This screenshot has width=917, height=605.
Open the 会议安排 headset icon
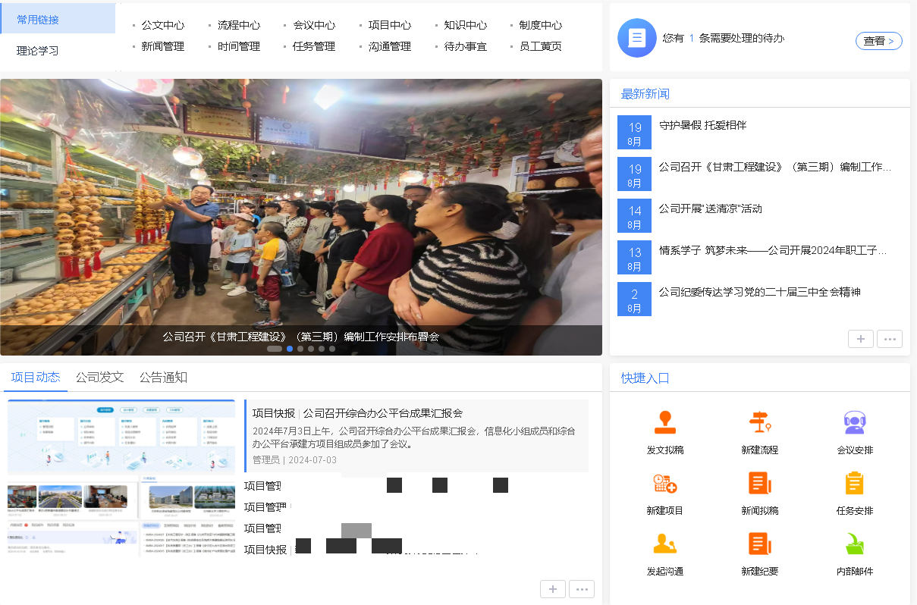[855, 422]
